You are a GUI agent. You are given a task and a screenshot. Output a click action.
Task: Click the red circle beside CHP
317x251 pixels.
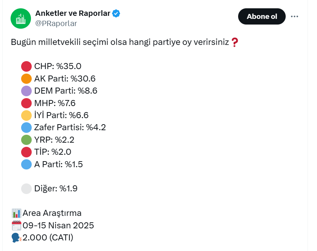26,66
